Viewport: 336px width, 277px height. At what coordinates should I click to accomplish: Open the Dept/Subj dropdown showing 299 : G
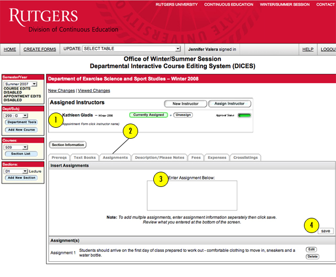[x=16, y=116]
